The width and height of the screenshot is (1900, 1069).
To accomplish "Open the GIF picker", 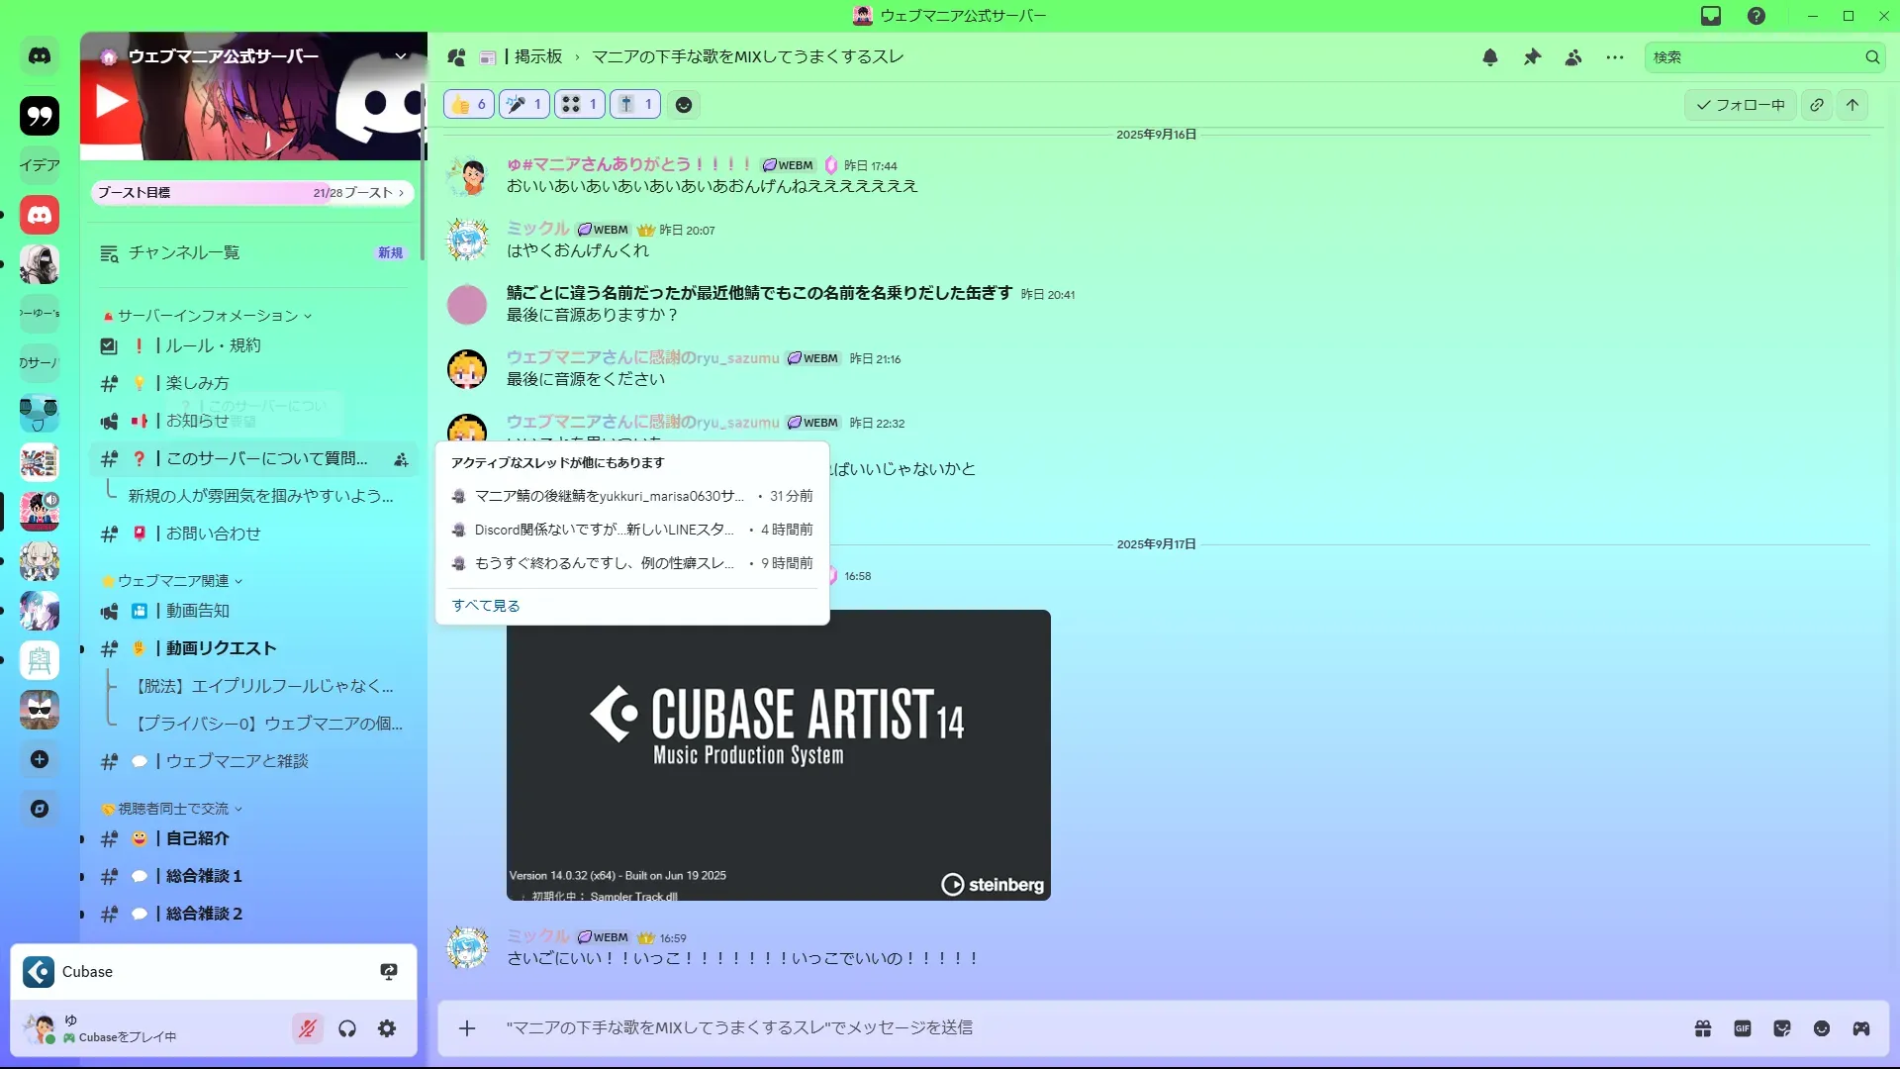I will coord(1743,1028).
